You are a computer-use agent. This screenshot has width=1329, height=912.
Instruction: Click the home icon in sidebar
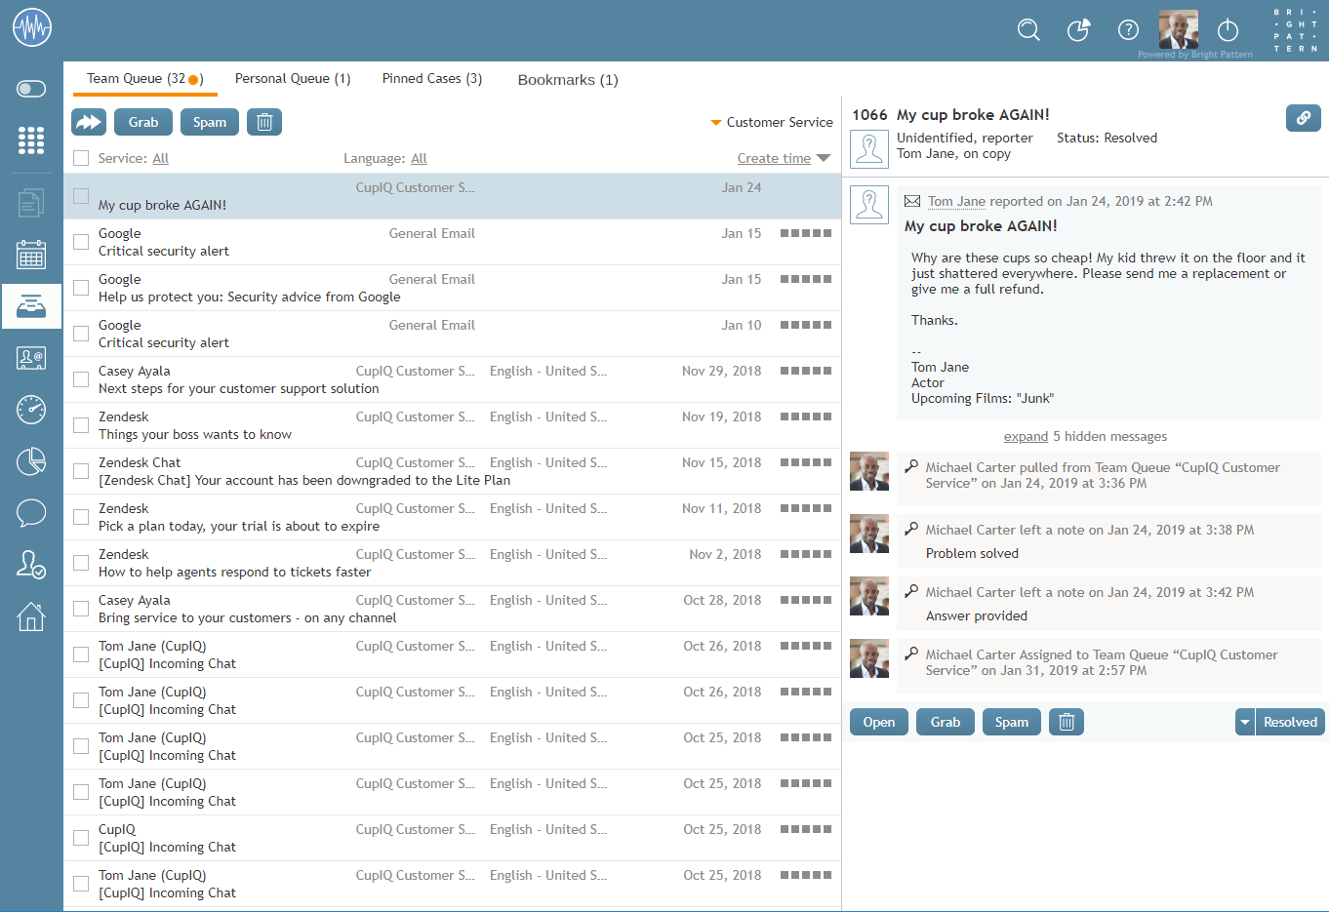point(31,616)
